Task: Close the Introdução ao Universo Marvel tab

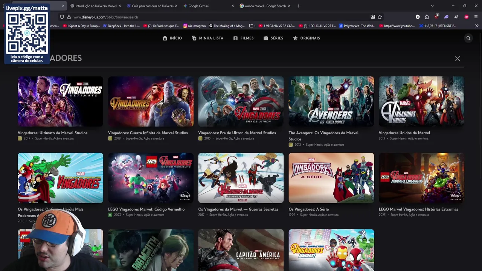Action: tap(120, 6)
